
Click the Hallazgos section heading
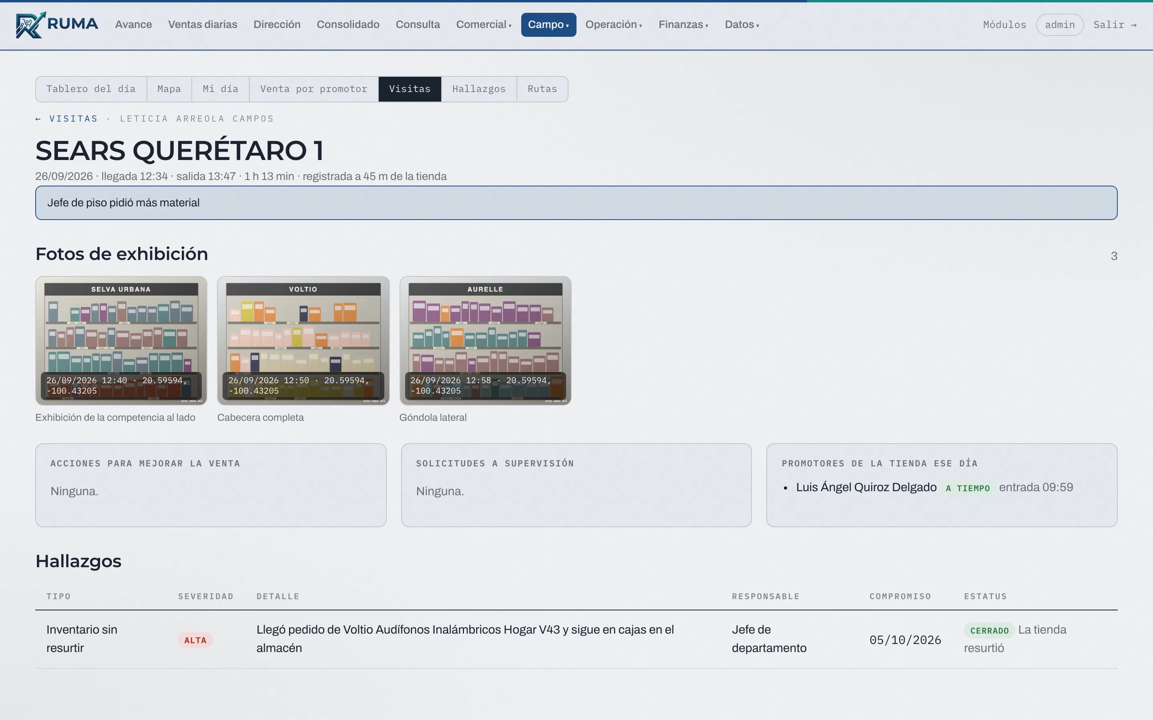pos(78,561)
